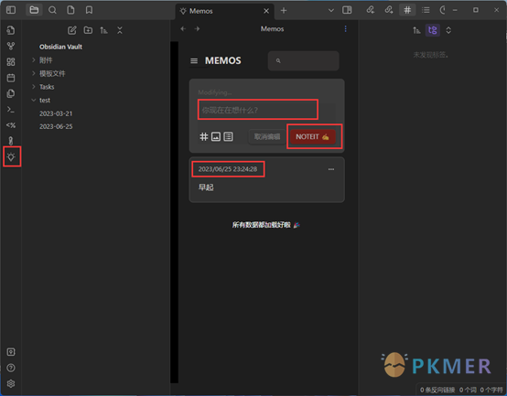This screenshot has height=396, width=507.
Task: Save the memo with NOTEIT button
Action: pyautogui.click(x=313, y=136)
